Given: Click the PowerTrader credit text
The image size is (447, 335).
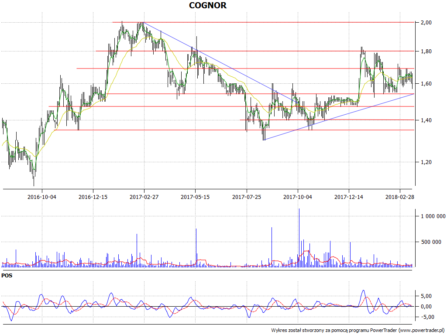Looking at the screenshot, I should pos(358,331).
